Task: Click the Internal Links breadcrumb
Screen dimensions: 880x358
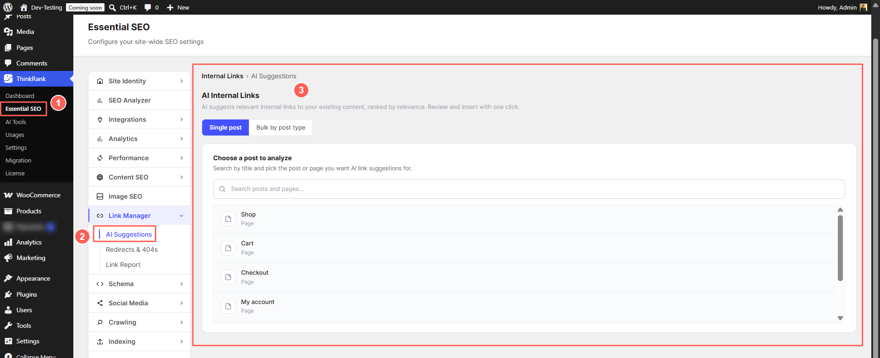Action: point(222,76)
